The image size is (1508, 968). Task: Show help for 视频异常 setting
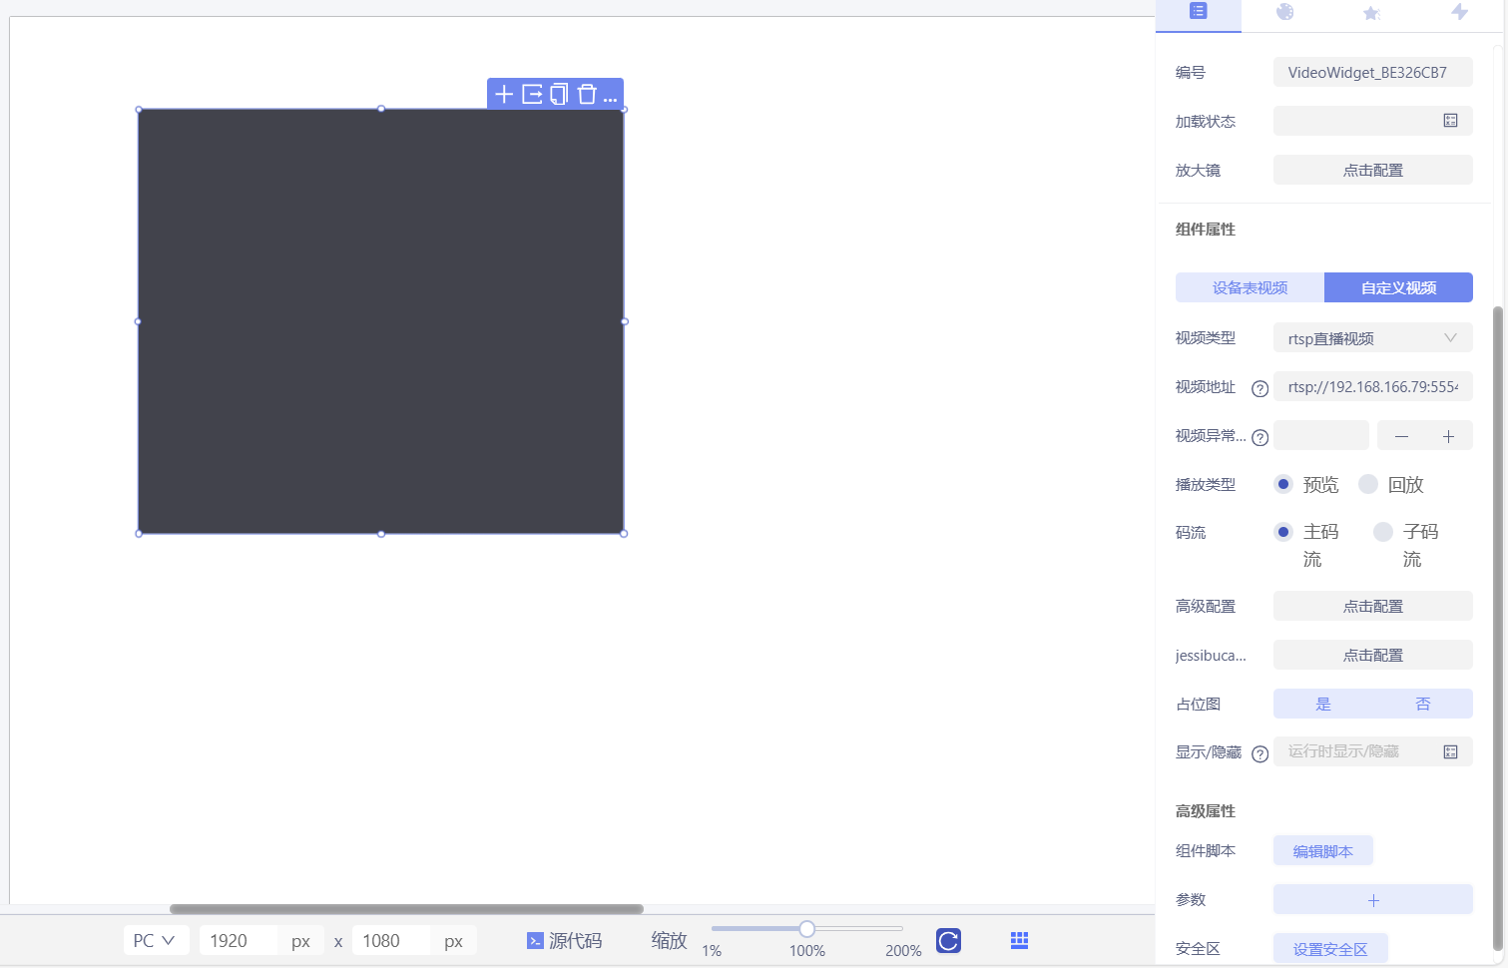pos(1259,437)
